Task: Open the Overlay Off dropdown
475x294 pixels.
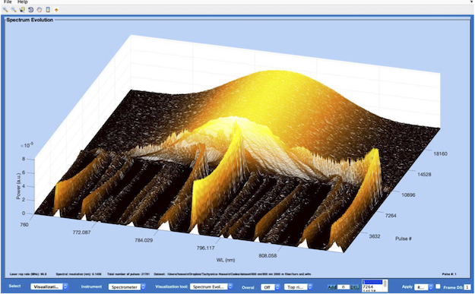Action: point(271,287)
